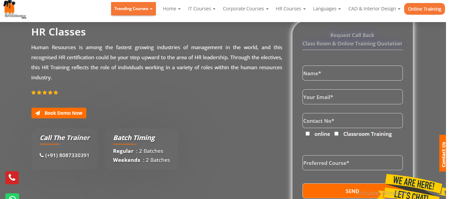Click the HR Classes heading
Screen dimensions: 449x199
[x=59, y=32]
